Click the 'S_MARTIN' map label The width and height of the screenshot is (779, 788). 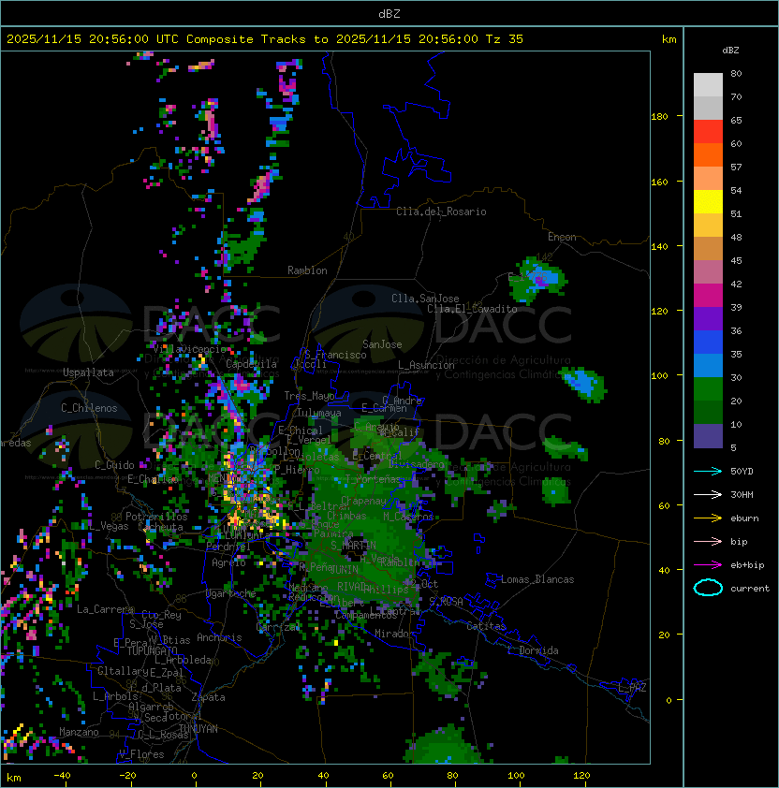tap(353, 546)
